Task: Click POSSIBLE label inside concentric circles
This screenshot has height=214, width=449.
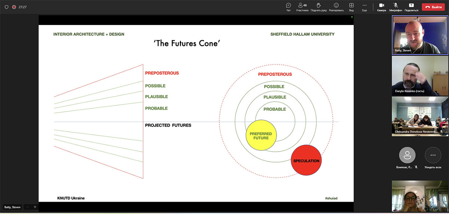Action: (274, 87)
